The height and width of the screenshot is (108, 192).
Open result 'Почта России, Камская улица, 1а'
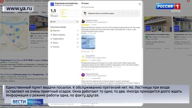24,74
